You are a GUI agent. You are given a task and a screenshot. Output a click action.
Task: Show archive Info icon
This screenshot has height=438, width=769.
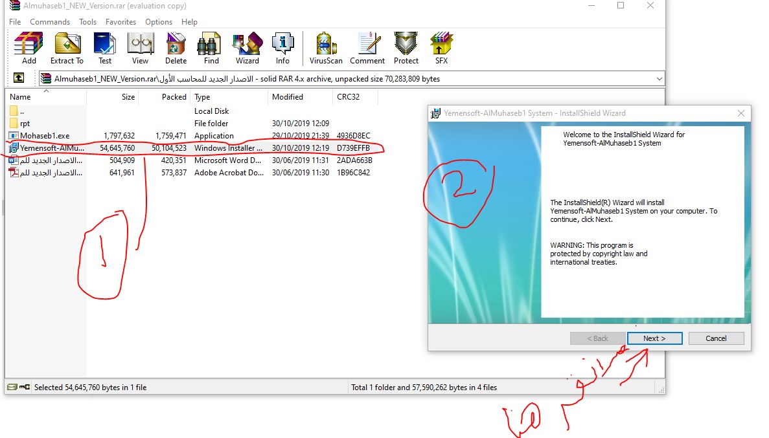click(x=282, y=44)
